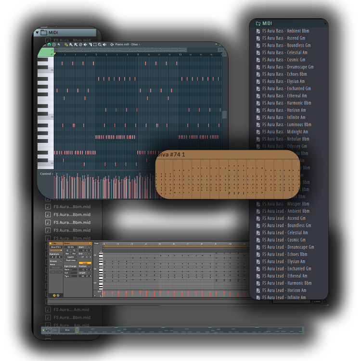
Task: Click the mute tool icon in piano roll toolbar
Action: point(85,44)
